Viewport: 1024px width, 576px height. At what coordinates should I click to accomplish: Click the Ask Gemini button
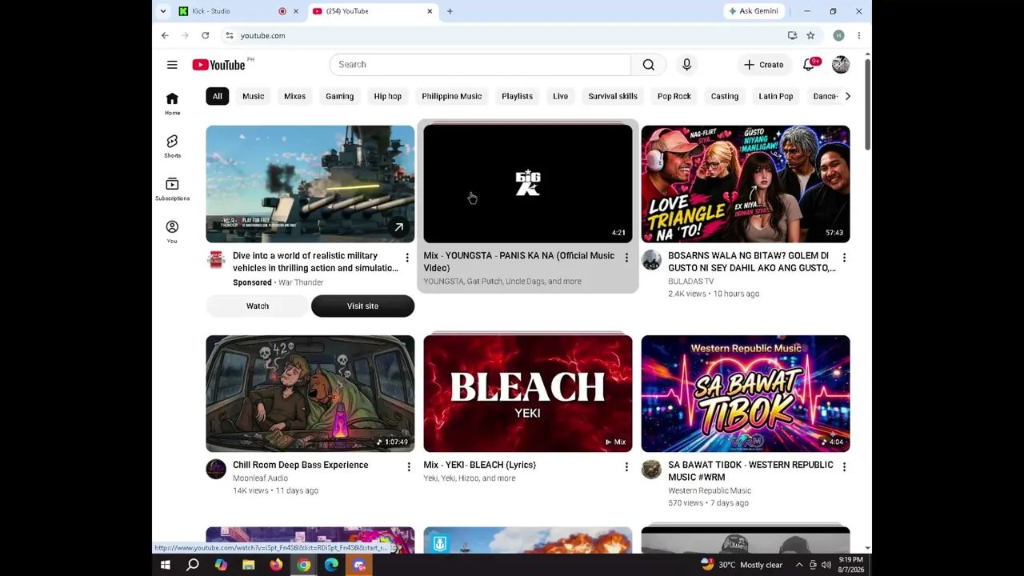[753, 11]
